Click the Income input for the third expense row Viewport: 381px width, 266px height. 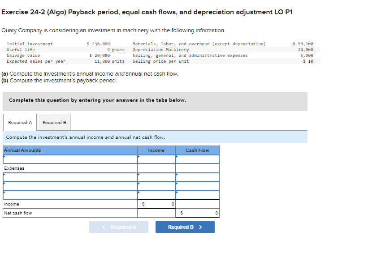pyautogui.click(x=156, y=195)
